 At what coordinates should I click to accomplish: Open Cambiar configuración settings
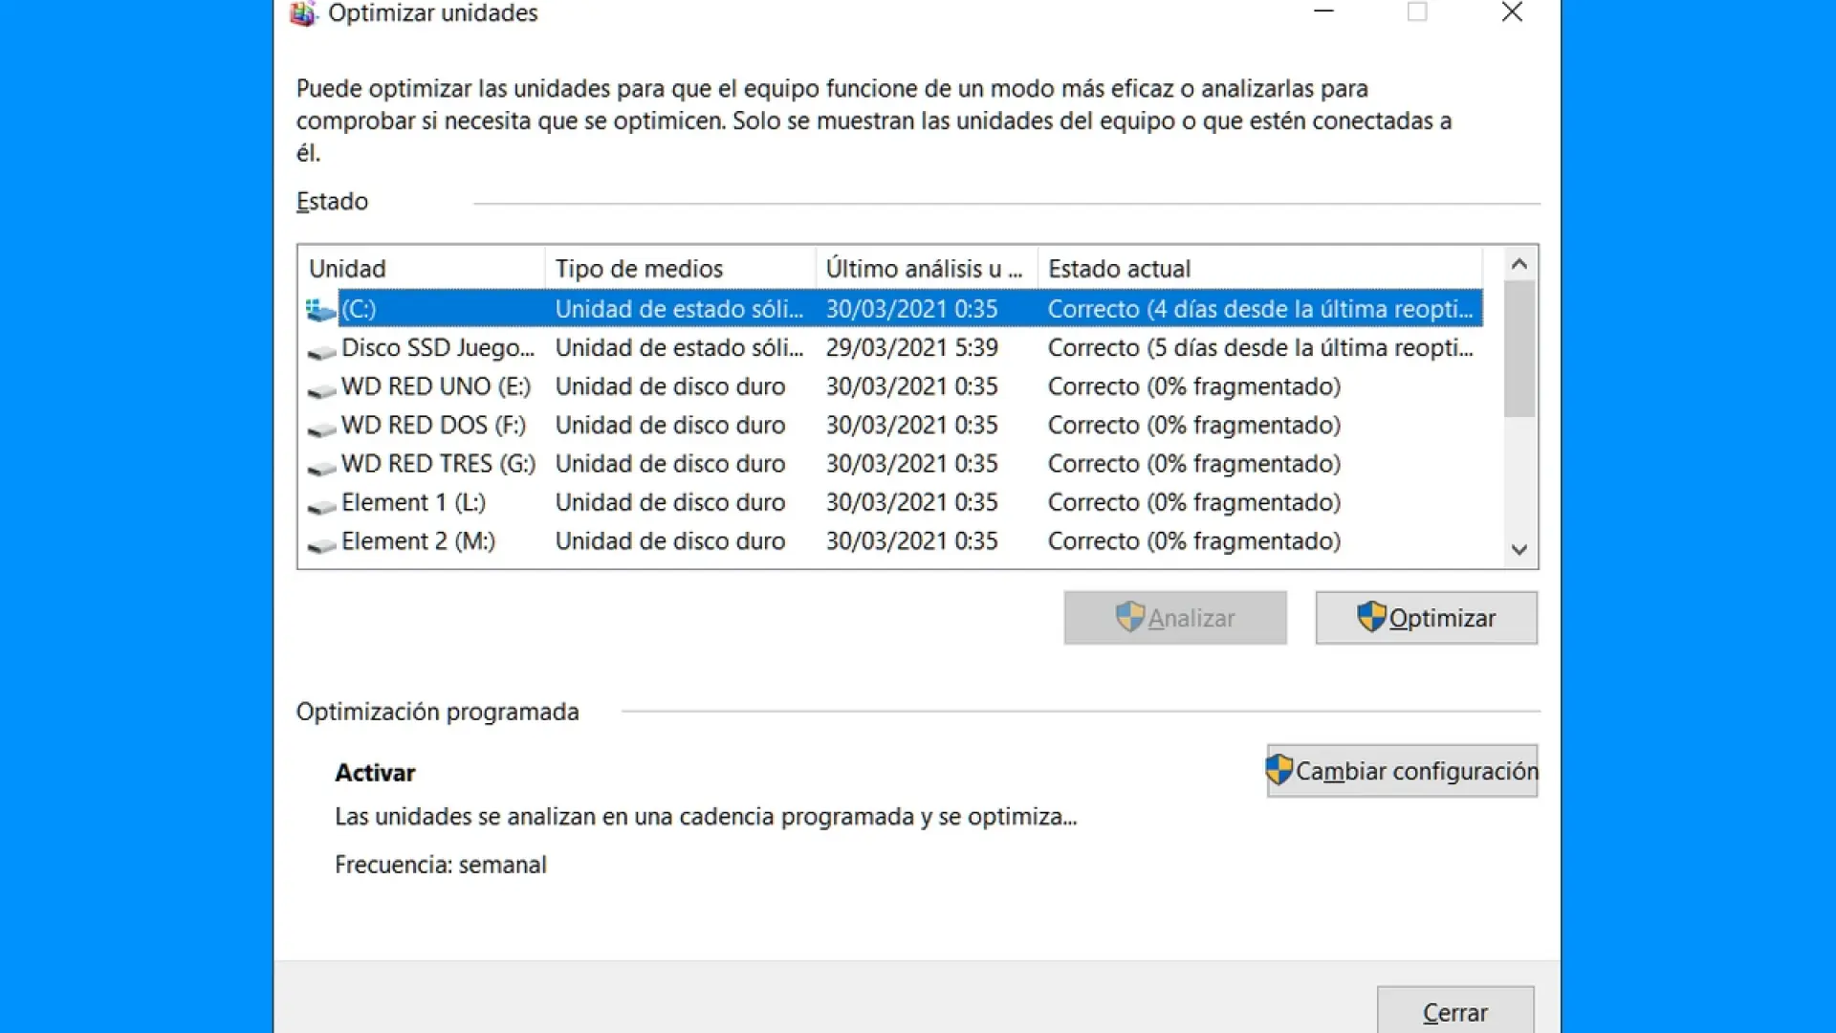click(1402, 771)
